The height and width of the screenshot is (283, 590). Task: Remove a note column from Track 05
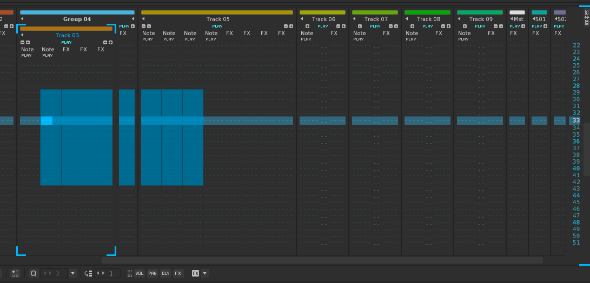pos(143,26)
